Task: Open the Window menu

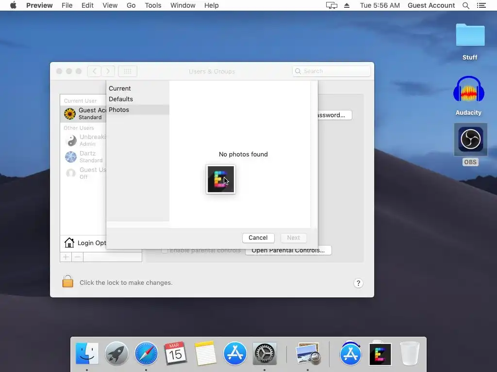Action: click(183, 5)
